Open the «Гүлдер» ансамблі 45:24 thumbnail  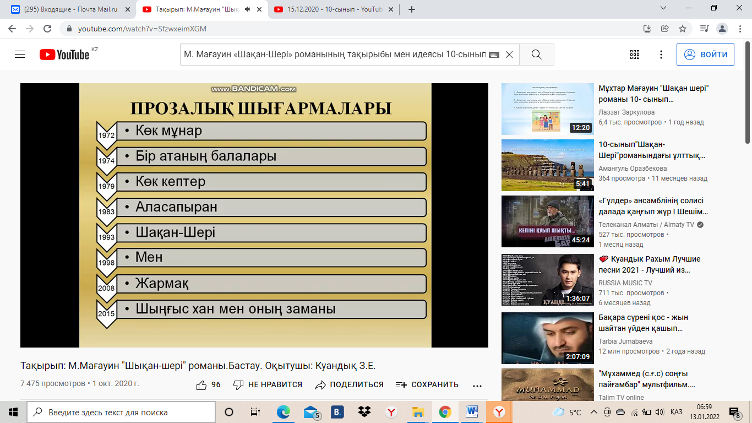[x=547, y=221]
